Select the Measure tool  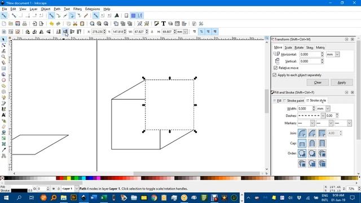pyautogui.click(x=3, y=63)
